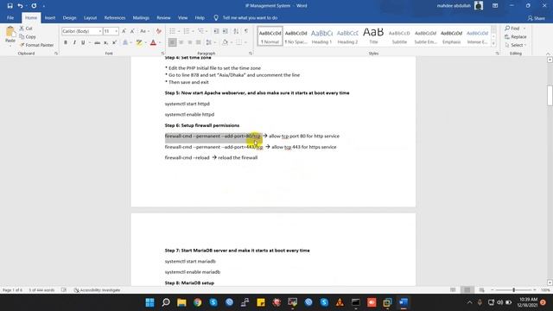Image resolution: width=553 pixels, height=311 pixels.
Task: Justify the paragraph text
Action: [x=198, y=42]
